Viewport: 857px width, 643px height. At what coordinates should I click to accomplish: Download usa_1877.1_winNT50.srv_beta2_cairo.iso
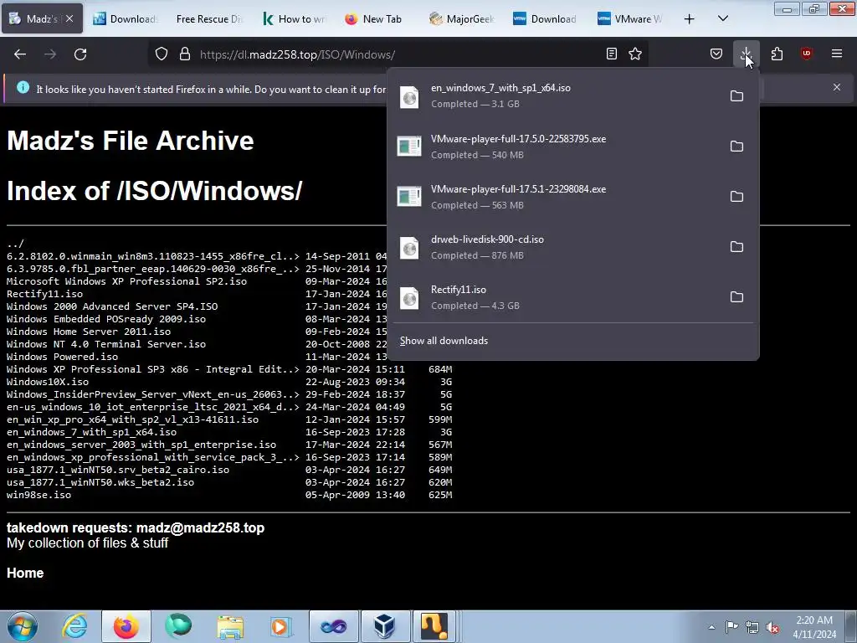118,470
